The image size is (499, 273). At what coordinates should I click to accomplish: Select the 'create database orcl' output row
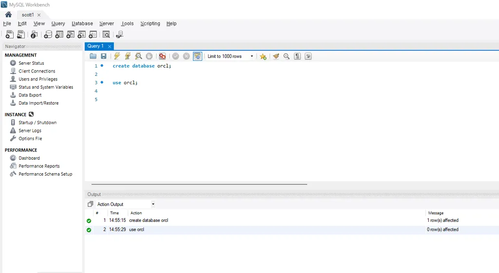pyautogui.click(x=292, y=220)
